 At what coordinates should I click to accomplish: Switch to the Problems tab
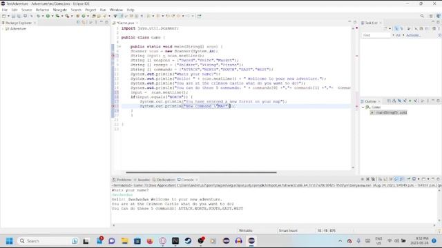point(122,180)
